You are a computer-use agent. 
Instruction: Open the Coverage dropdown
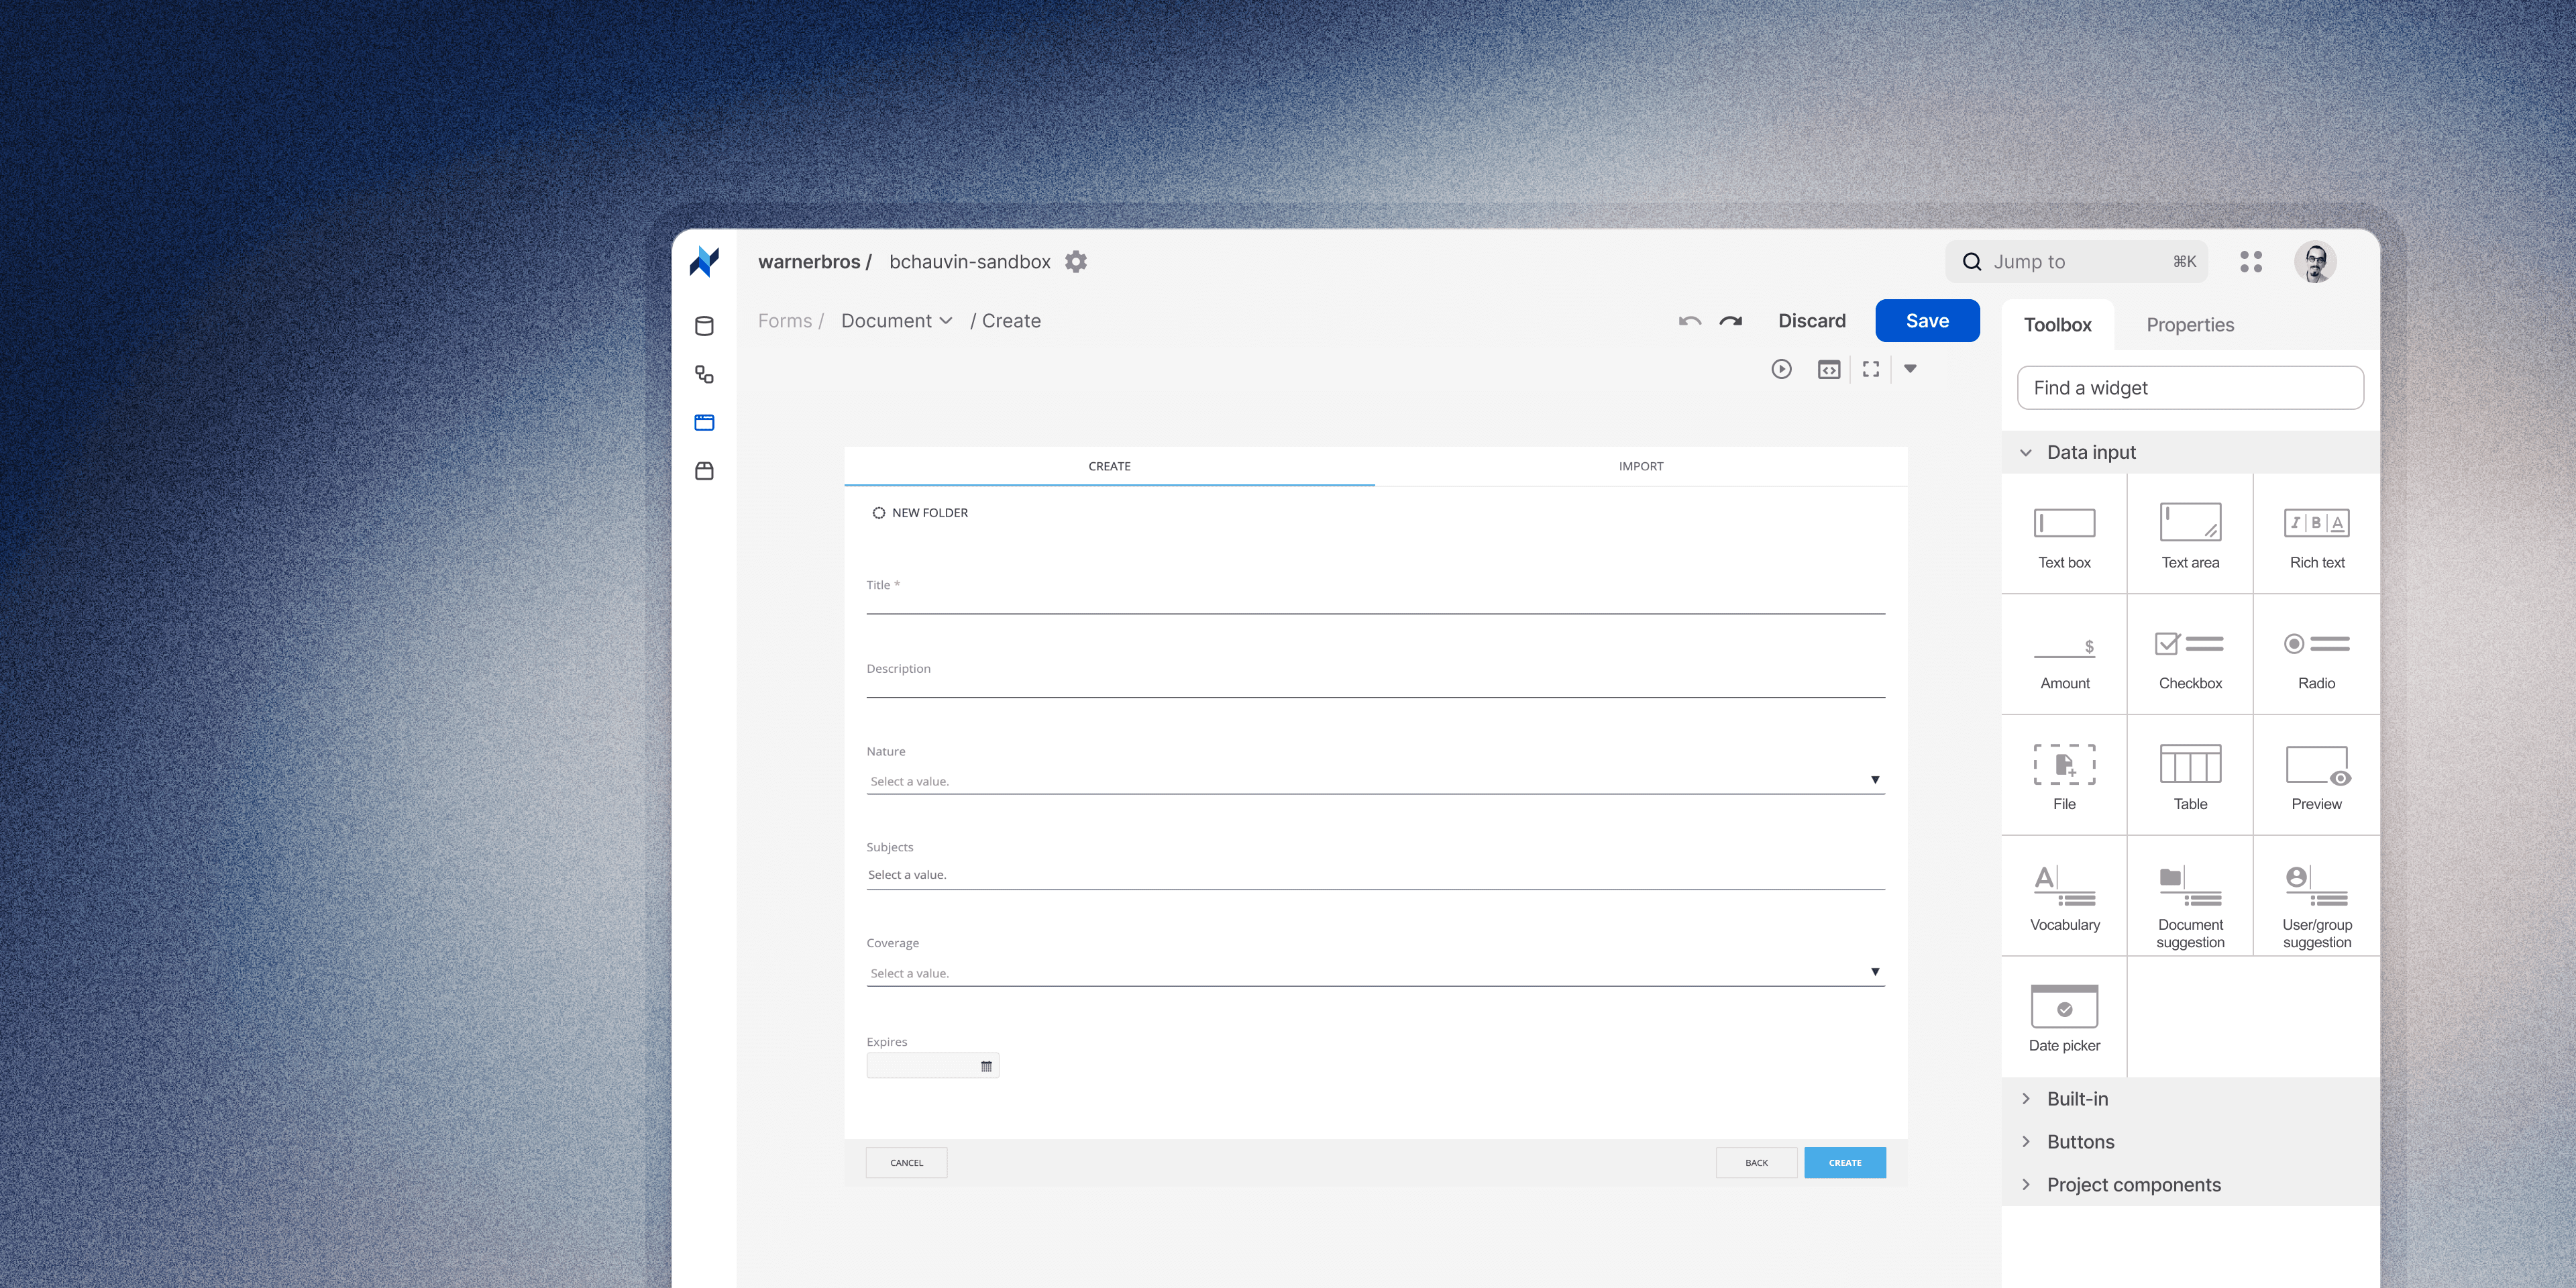[1374, 972]
